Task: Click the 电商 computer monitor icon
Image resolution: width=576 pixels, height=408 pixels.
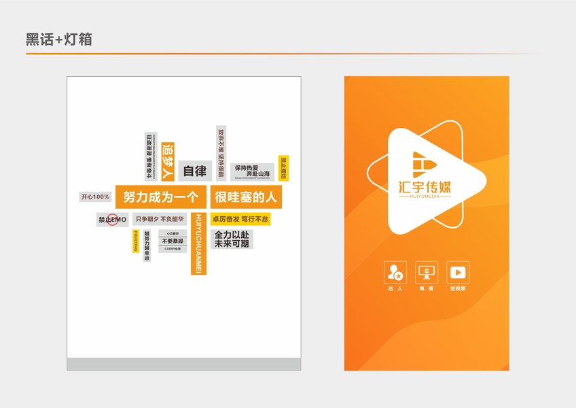Action: pyautogui.click(x=427, y=272)
